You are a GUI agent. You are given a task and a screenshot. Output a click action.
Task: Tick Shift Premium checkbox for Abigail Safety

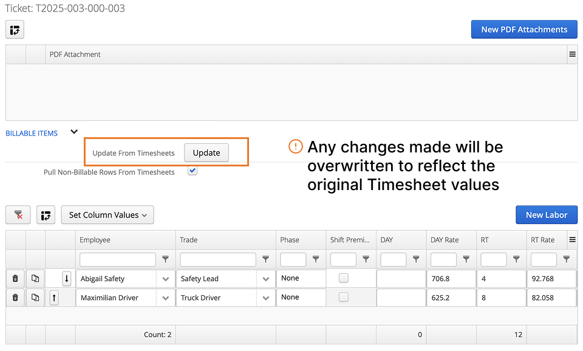point(344,278)
